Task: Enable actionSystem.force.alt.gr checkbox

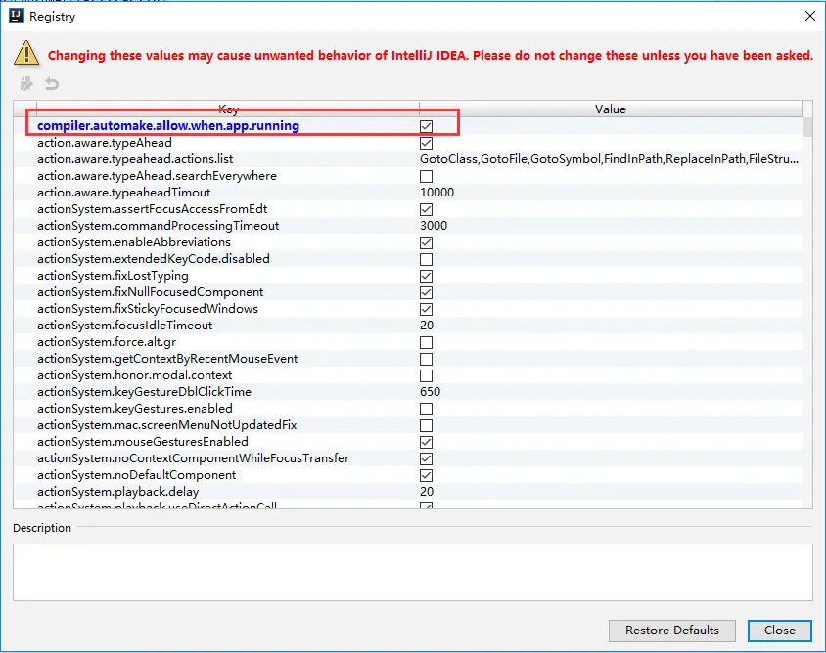Action: 426,342
